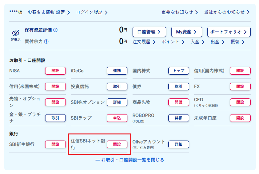
Task: Click the help icon next to 買付余力
Action: point(46,41)
